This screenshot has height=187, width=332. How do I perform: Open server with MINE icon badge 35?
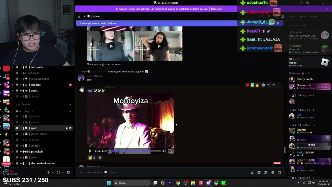pos(6,101)
